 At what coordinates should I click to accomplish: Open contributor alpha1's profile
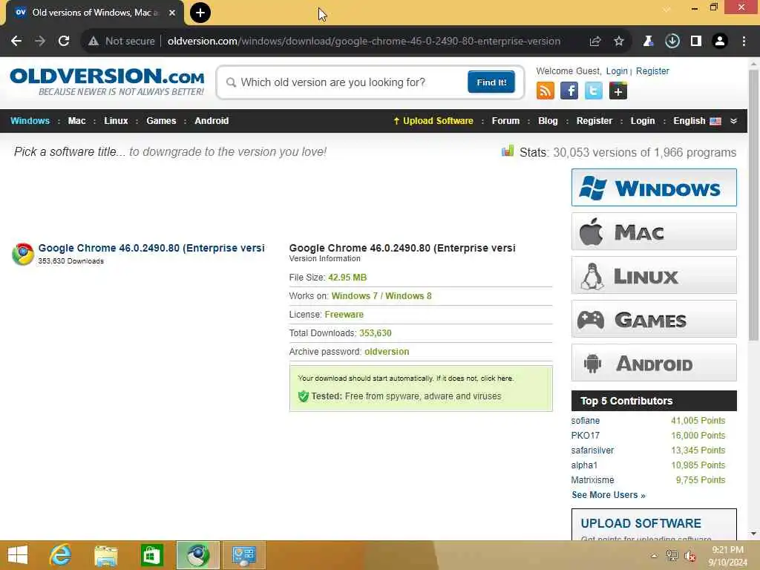coord(584,465)
